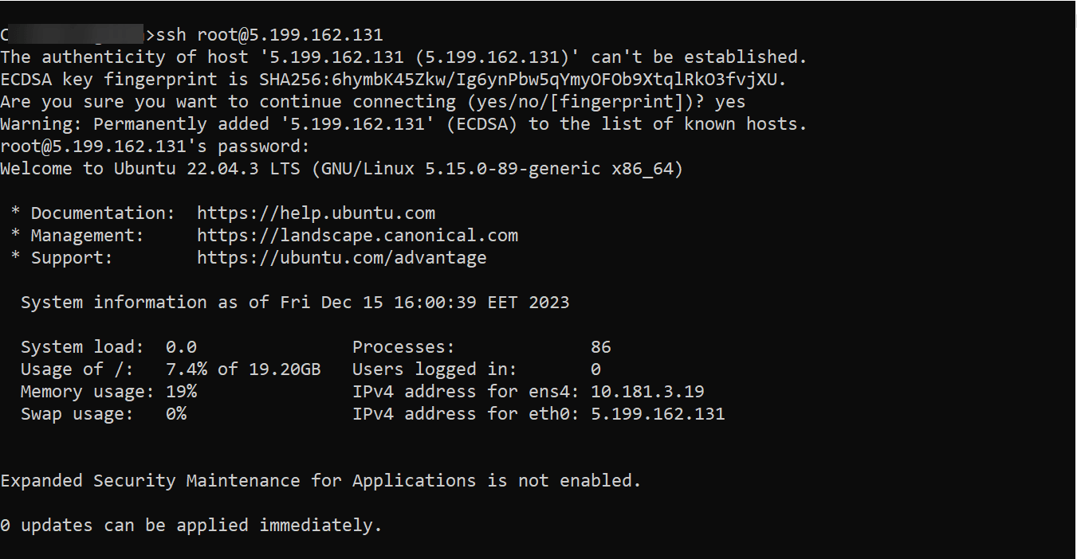Click the System load value 0.0
Viewport: 1077px width, 559px height.
coord(181,347)
